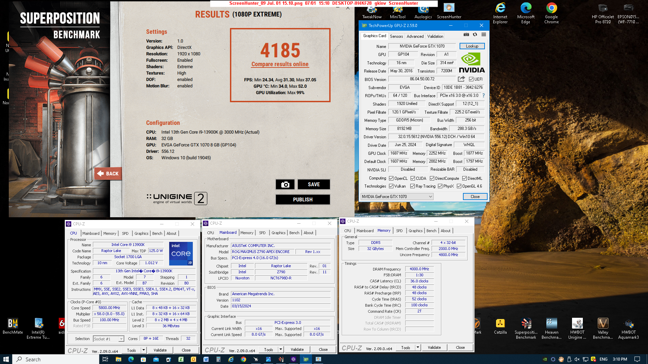Image resolution: width=648 pixels, height=364 pixels.
Task: Open BenchMate desktop icon
Action: point(13,327)
